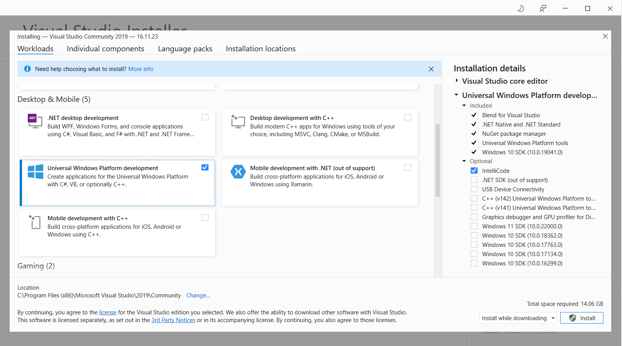Click Change... link for install location
This screenshot has width=622, height=346.
point(198,295)
